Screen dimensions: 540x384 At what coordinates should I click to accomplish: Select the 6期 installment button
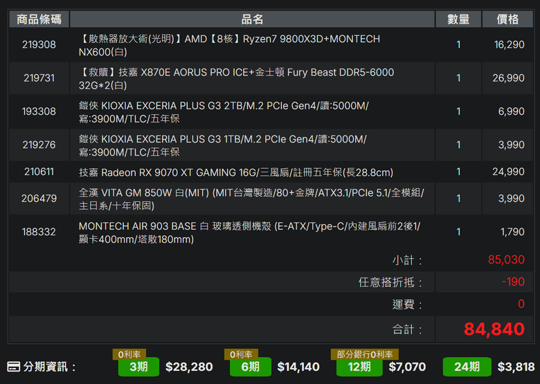pyautogui.click(x=251, y=367)
